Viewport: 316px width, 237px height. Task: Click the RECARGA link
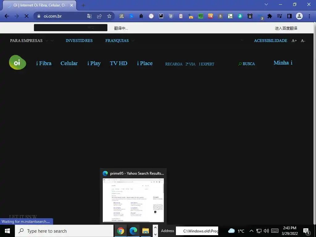coord(174,64)
